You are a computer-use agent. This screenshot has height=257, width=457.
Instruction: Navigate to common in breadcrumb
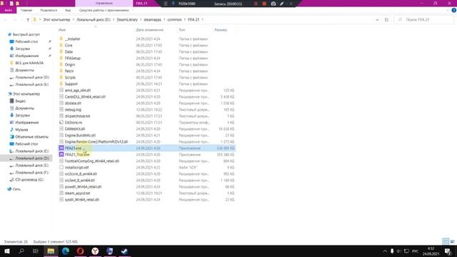(x=174, y=19)
